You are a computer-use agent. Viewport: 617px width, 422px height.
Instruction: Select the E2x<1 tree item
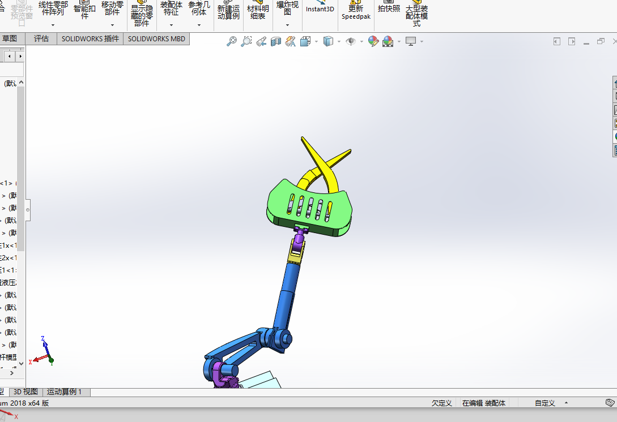pos(8,258)
